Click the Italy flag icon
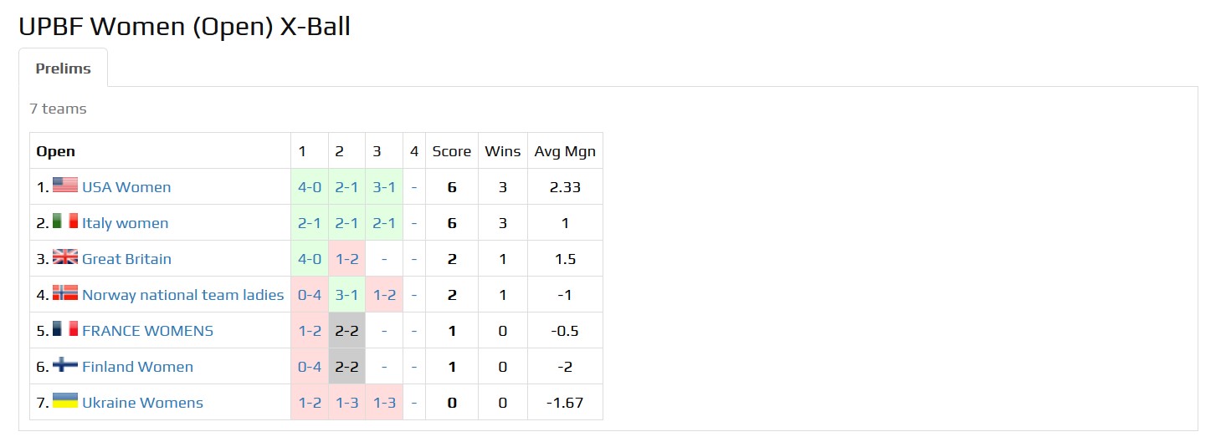The image size is (1221, 447). coord(65,221)
